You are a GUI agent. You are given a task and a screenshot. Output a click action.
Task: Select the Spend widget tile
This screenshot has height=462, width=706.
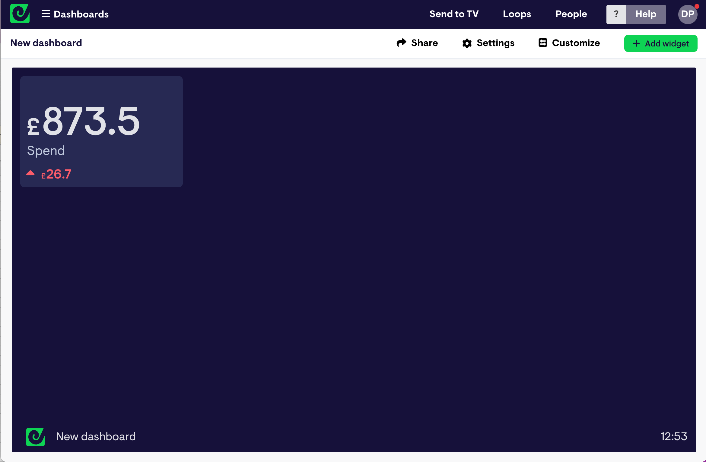pos(101,132)
